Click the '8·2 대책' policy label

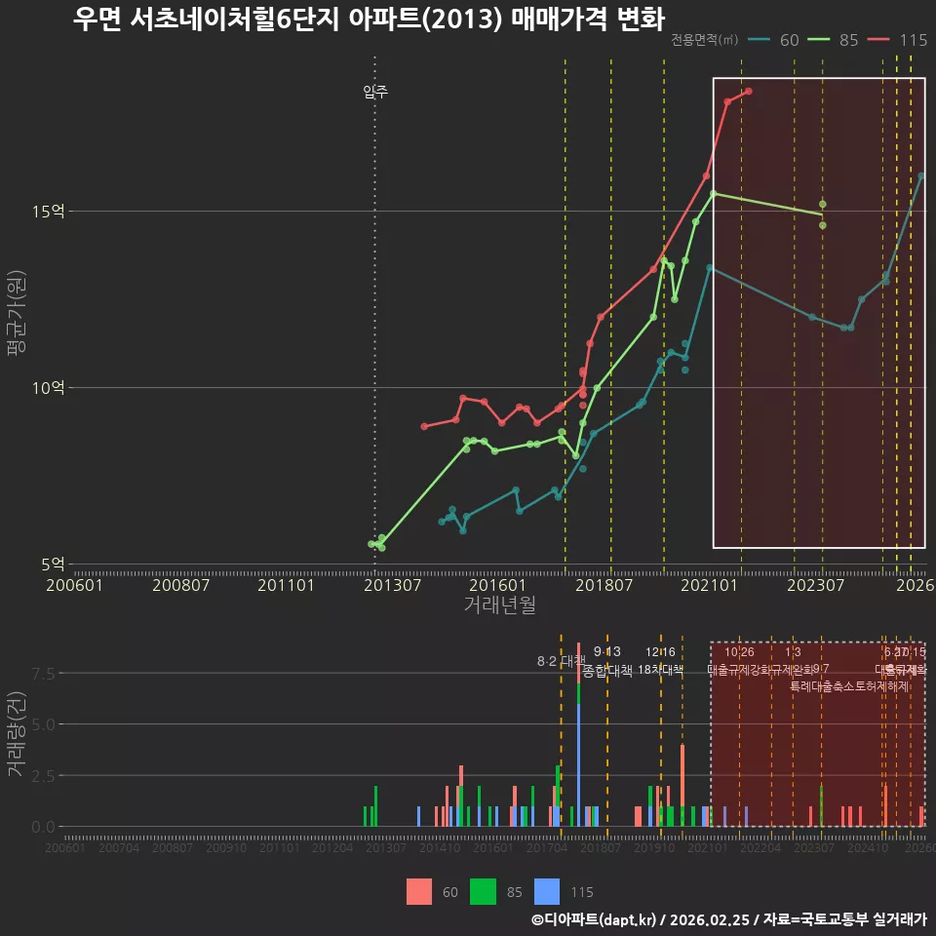[562, 661]
